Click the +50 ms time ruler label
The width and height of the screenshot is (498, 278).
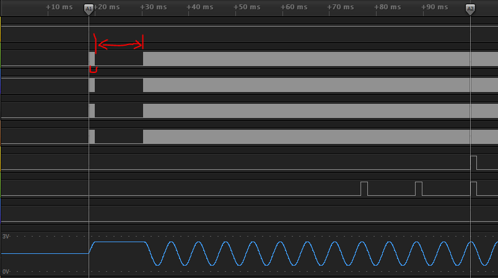[247, 7]
